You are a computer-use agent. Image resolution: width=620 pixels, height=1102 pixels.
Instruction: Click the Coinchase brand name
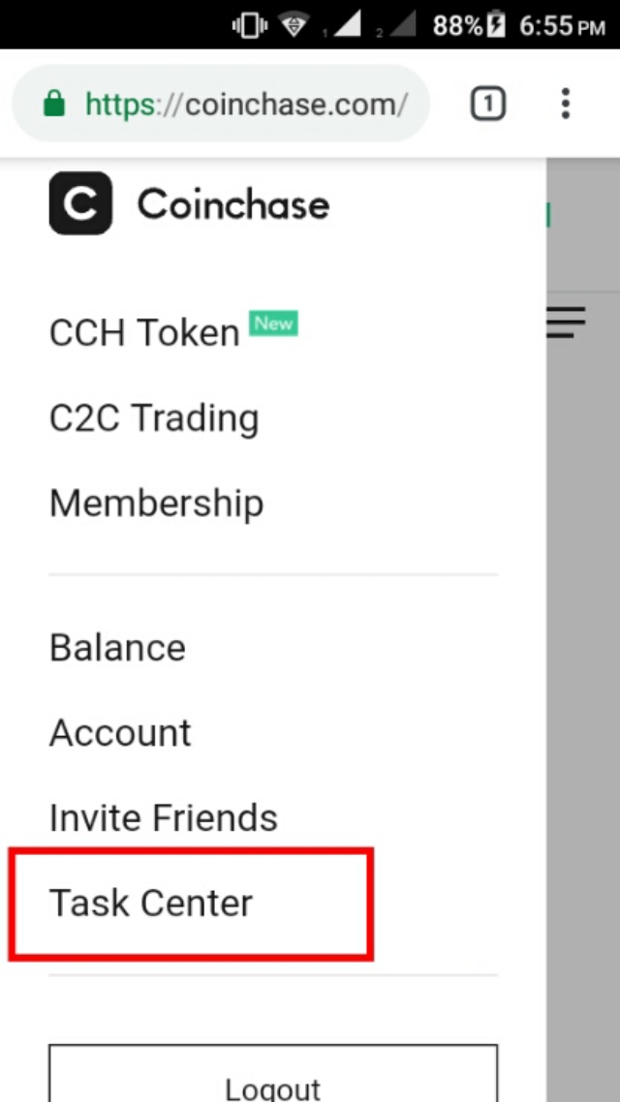coord(233,204)
